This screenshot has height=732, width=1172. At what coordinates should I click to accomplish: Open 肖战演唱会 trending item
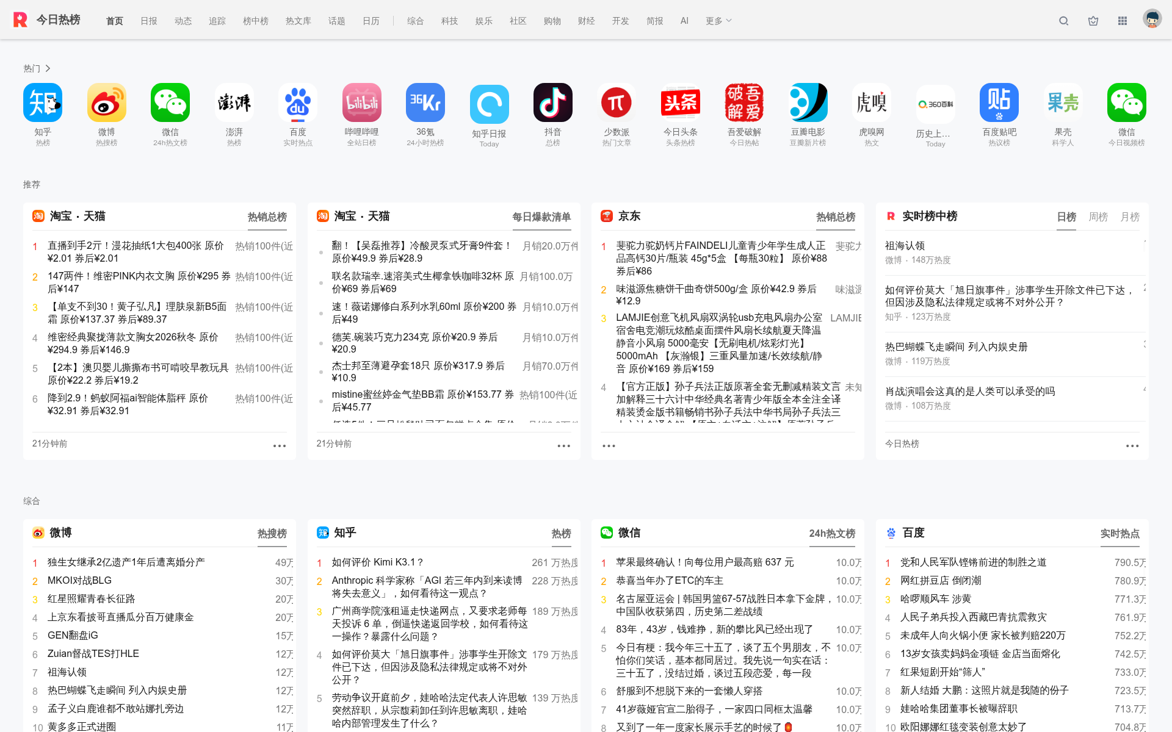click(x=970, y=392)
